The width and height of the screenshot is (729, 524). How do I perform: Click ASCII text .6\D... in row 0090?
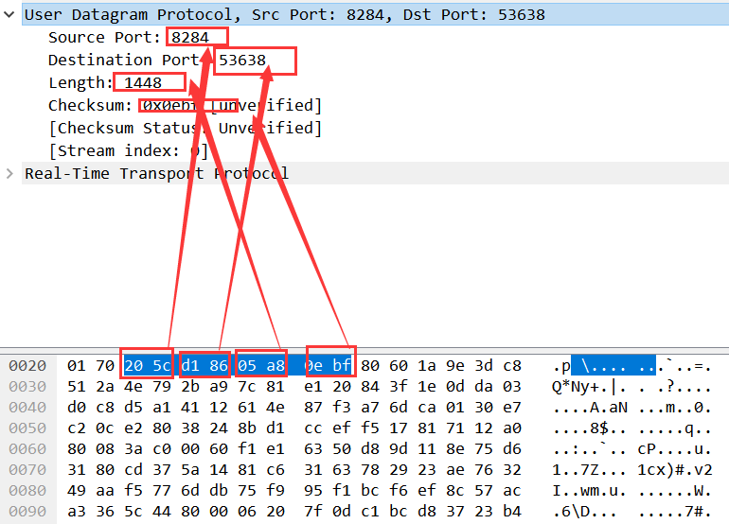point(585,512)
